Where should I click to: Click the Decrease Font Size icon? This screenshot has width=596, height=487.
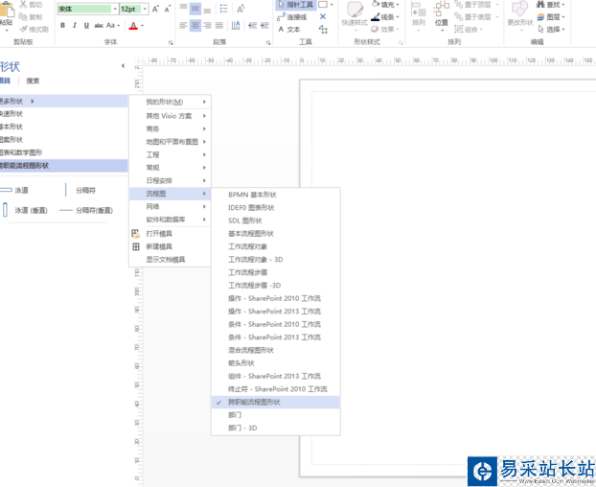(x=168, y=9)
